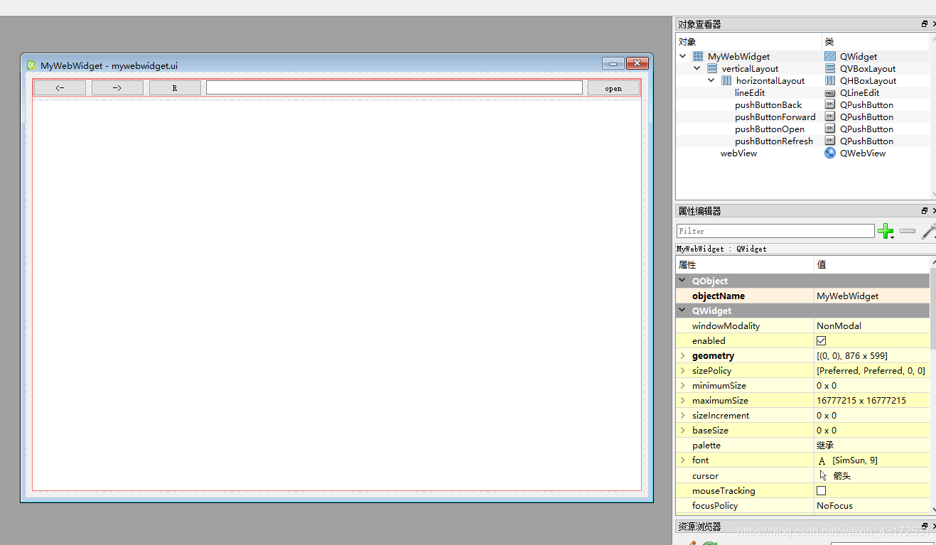The height and width of the screenshot is (545, 936).
Task: Float the resource browser panel
Action: pos(925,527)
